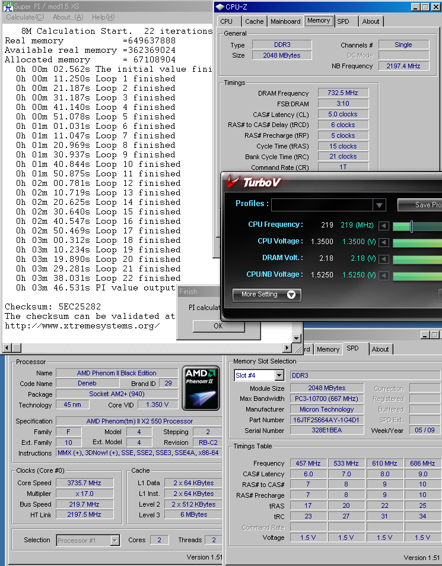Select the Memory tab in top CPU-Z window

point(319,21)
